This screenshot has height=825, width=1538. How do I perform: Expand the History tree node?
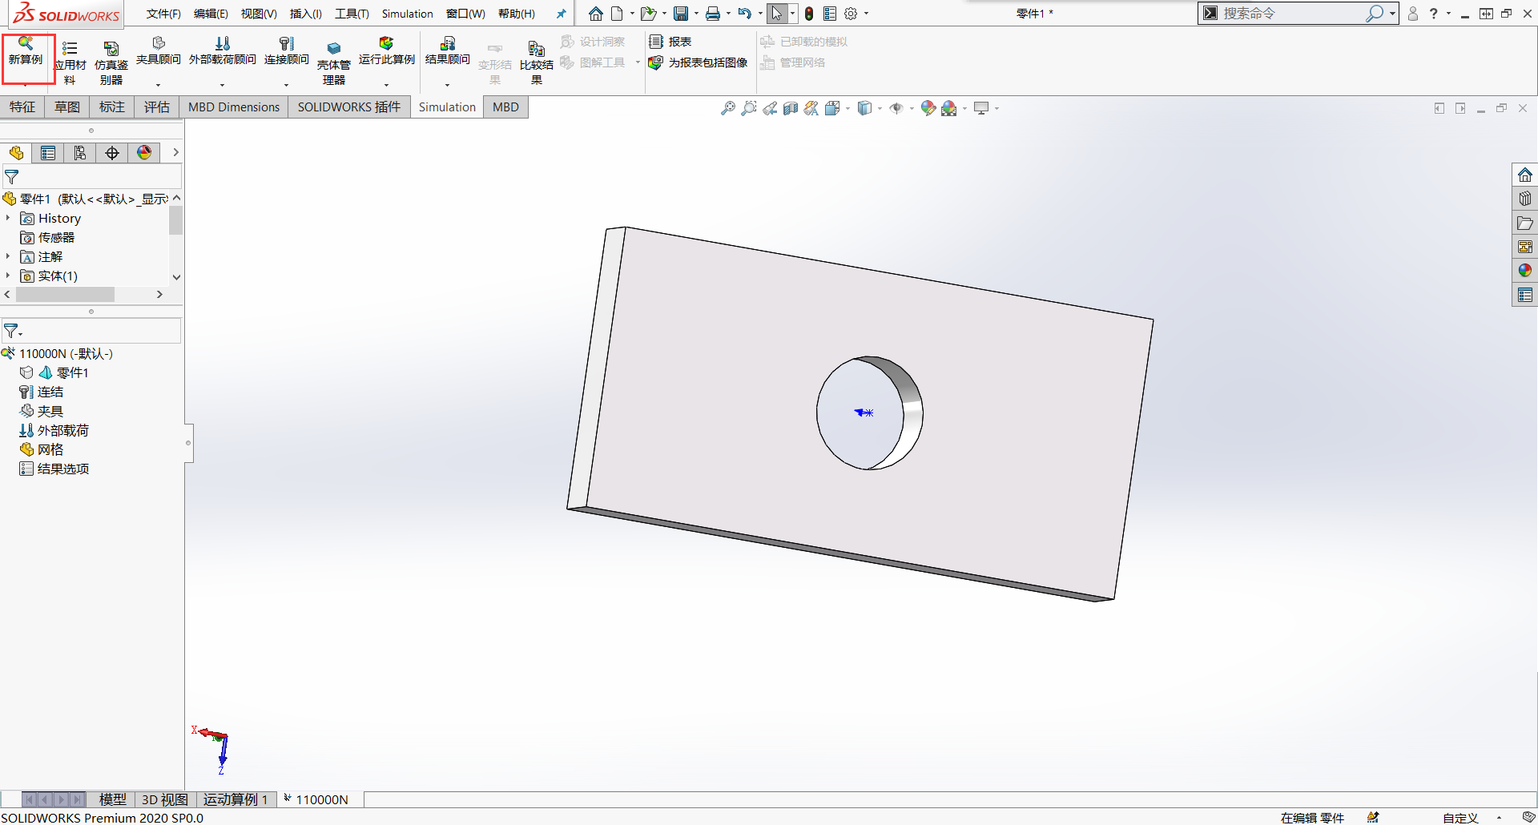pos(8,219)
